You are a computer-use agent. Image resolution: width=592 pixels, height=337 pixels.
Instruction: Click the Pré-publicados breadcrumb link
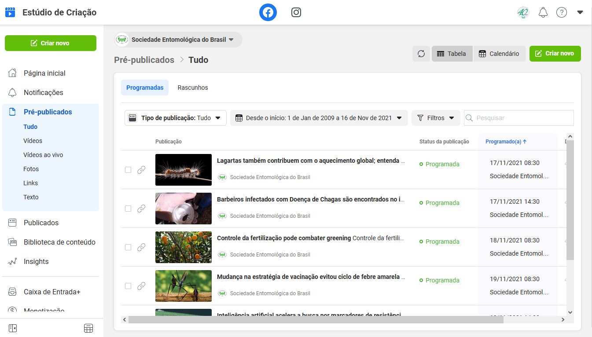[x=144, y=60]
